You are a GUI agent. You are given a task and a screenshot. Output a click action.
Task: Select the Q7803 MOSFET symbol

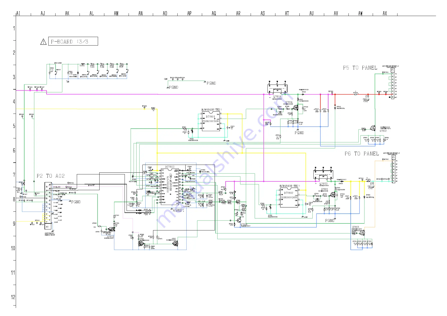click(x=362, y=233)
